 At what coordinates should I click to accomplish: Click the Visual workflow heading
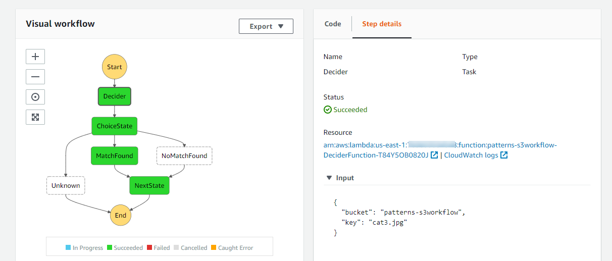pyautogui.click(x=61, y=24)
